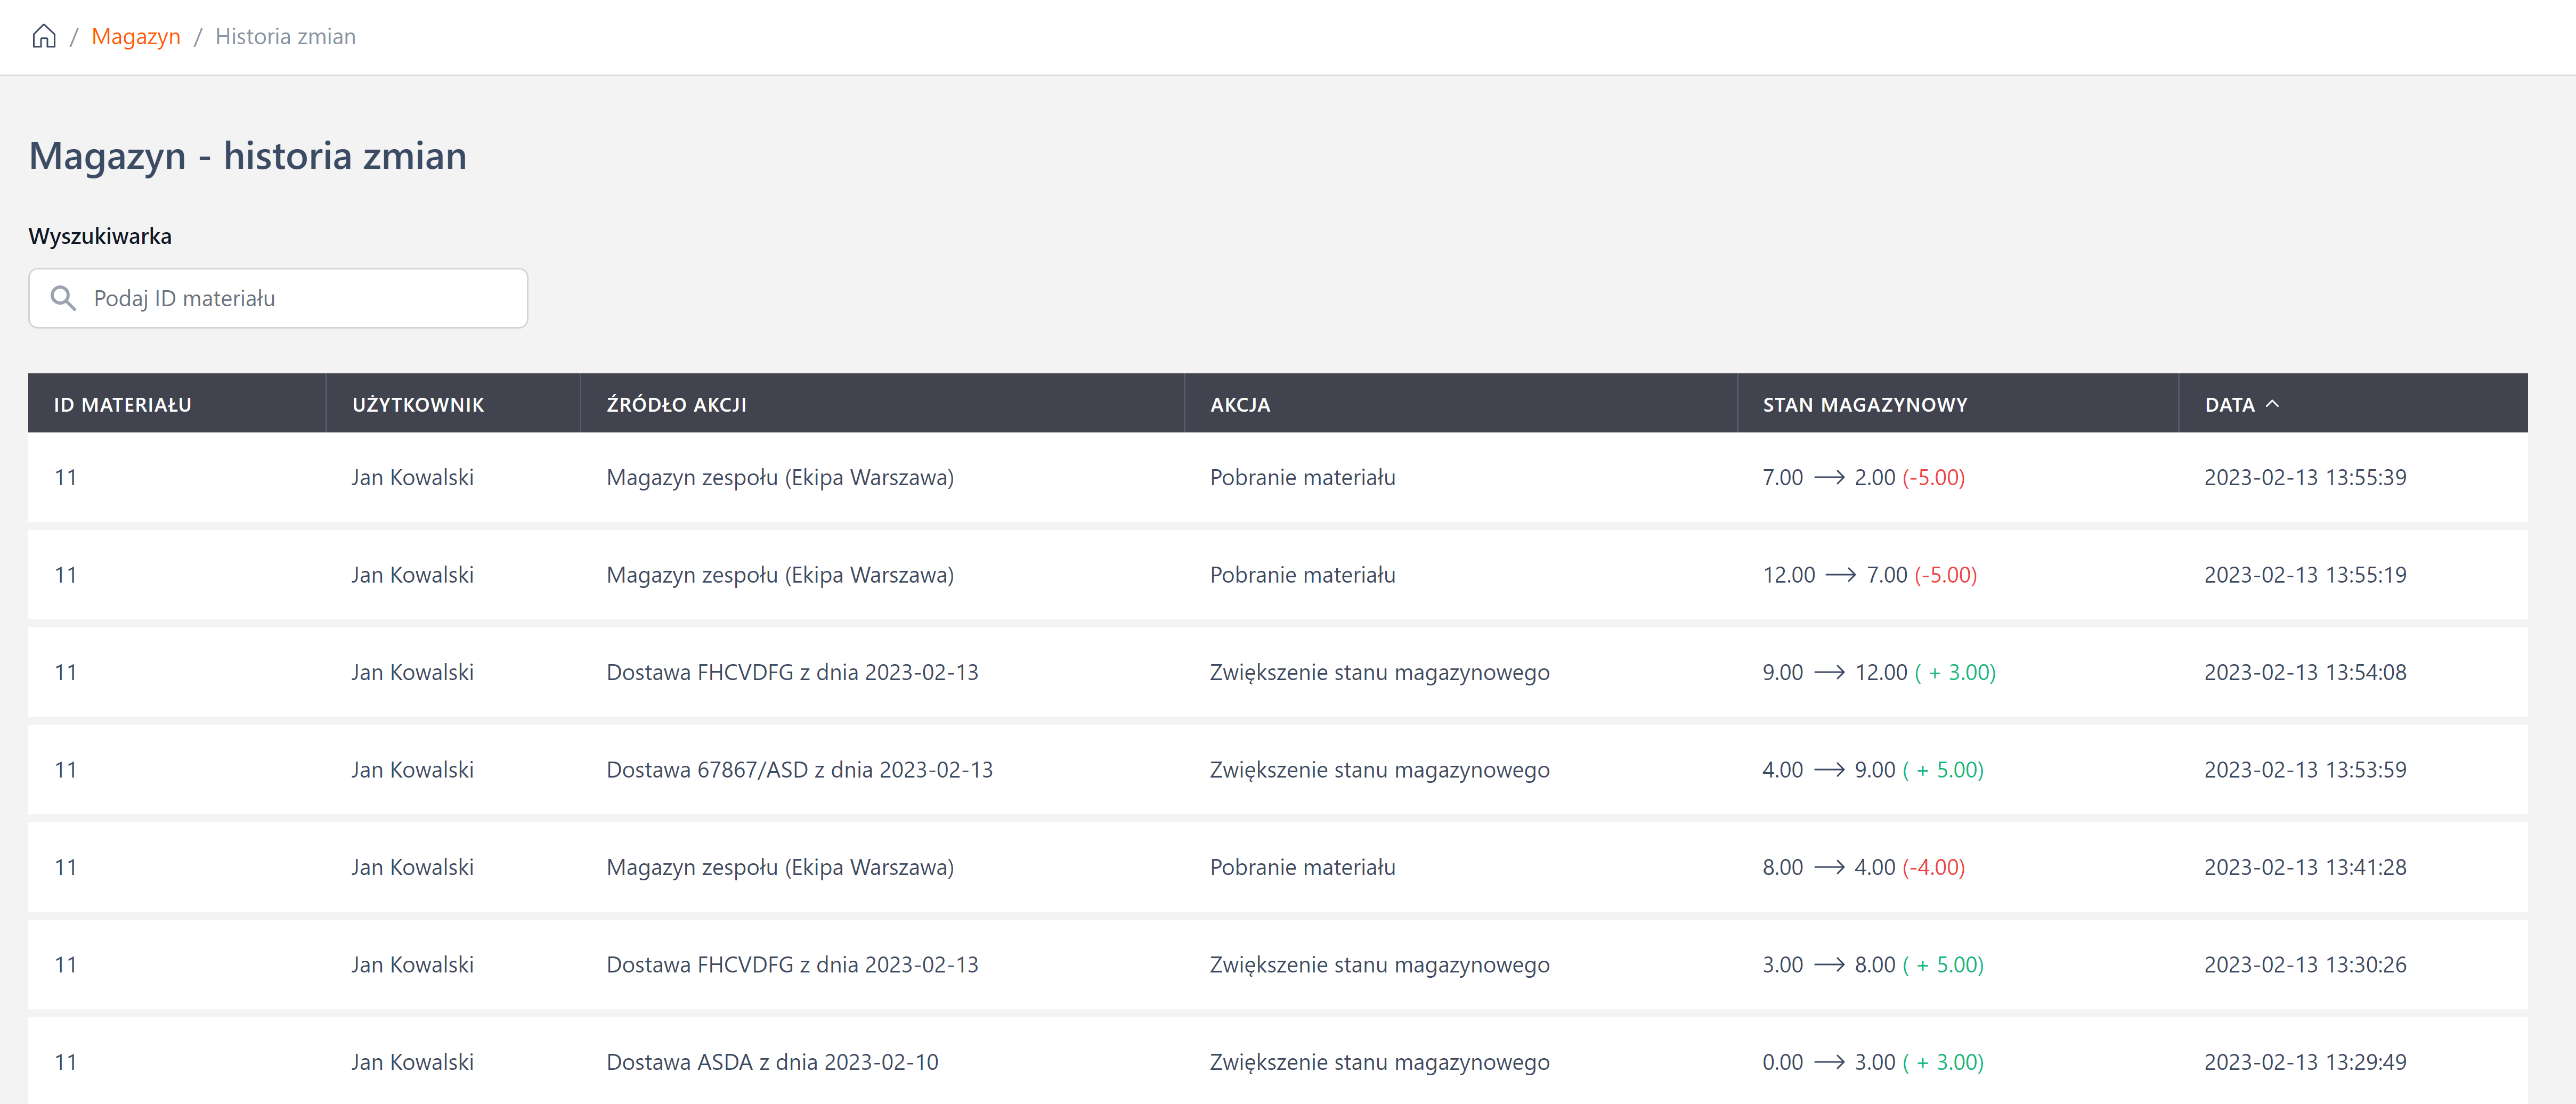2576x1104 pixels.
Task: Click Jan Kowalski in the 13:30:26 row
Action: click(412, 965)
